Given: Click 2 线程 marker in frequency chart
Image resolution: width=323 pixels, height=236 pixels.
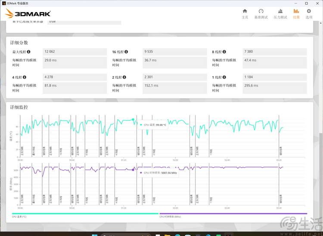Looking at the screenshot, I should pos(154,200).
